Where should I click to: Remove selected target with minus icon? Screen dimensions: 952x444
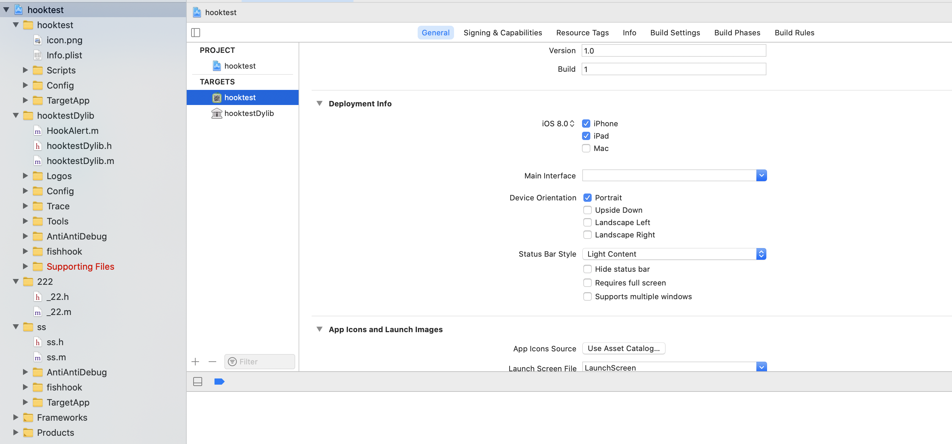pos(212,361)
